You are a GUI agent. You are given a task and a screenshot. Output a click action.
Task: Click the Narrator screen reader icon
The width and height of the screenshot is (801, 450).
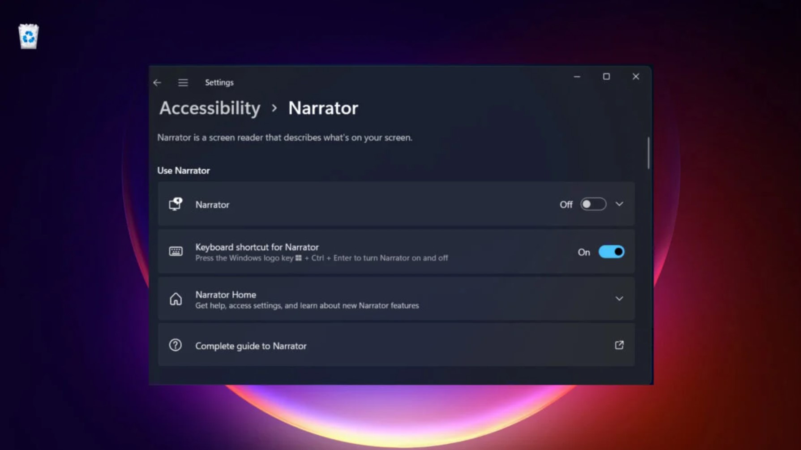176,204
